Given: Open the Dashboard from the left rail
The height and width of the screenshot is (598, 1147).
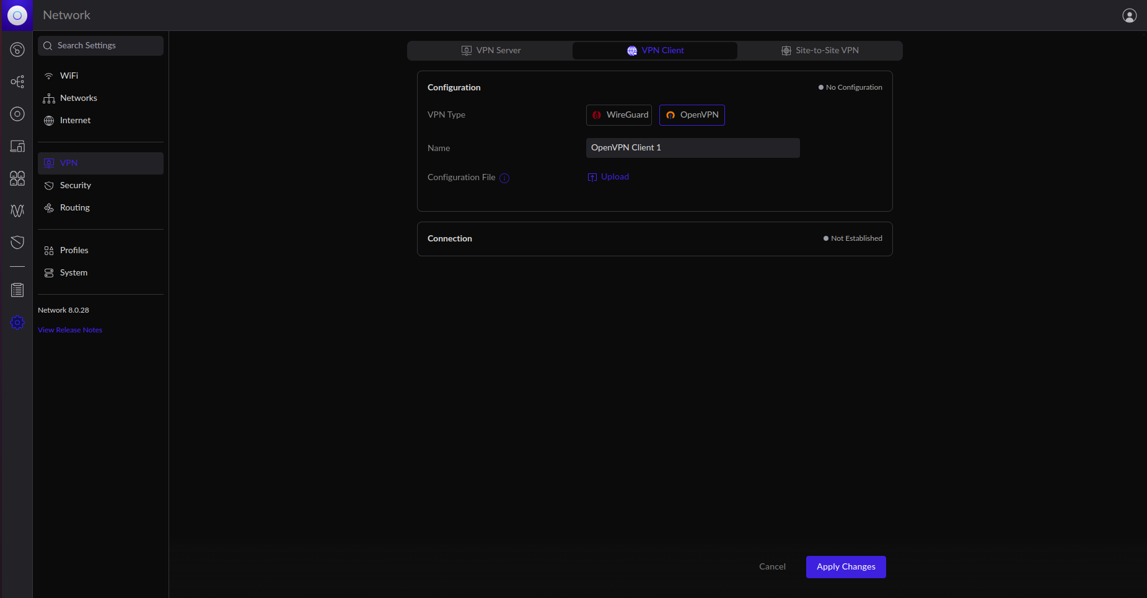Looking at the screenshot, I should click(17, 50).
